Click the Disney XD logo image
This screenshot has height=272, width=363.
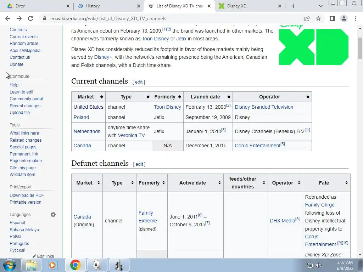click(x=314, y=46)
